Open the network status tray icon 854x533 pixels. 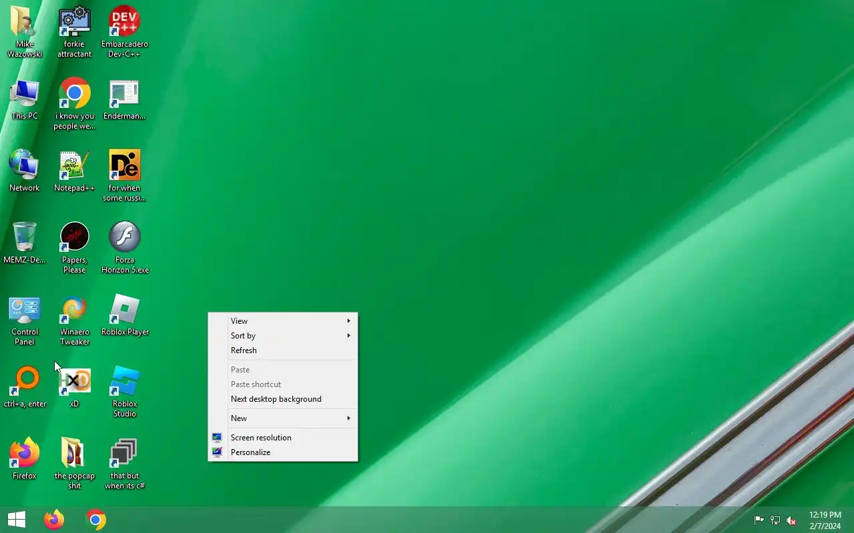775,520
